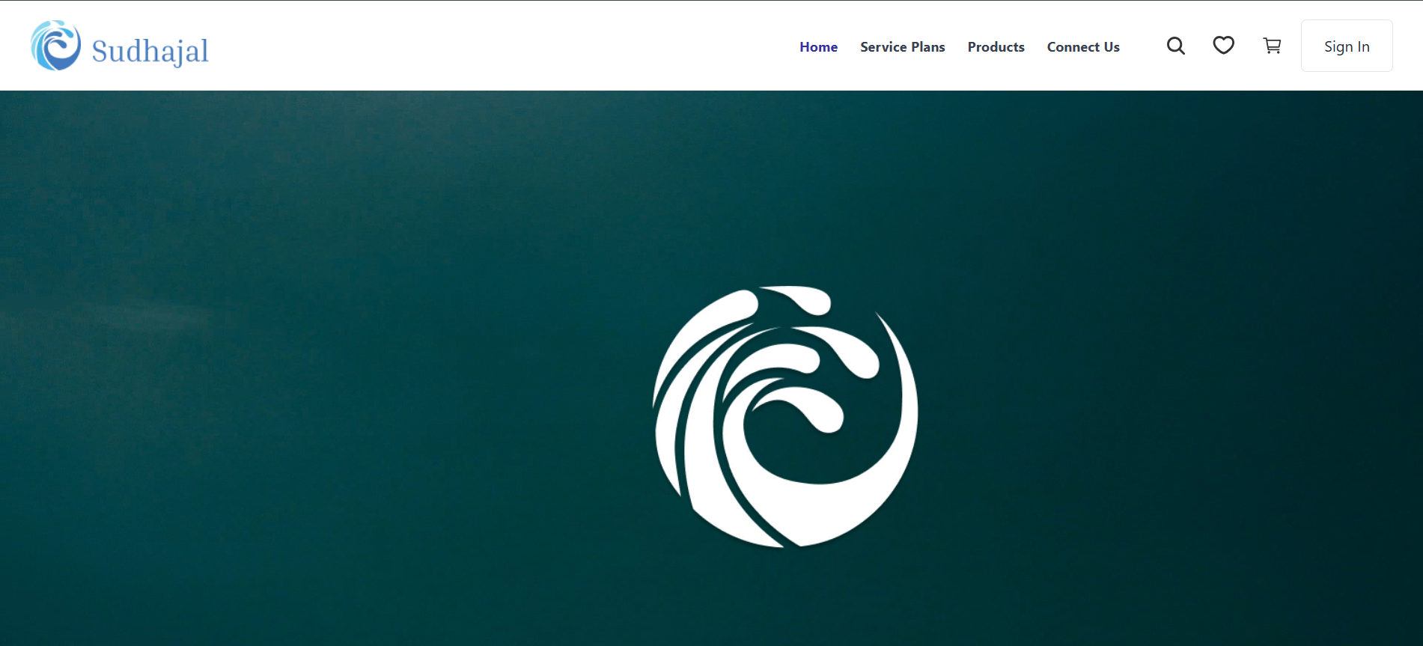1423x646 pixels.
Task: Click the Sign In button
Action: pos(1347,46)
